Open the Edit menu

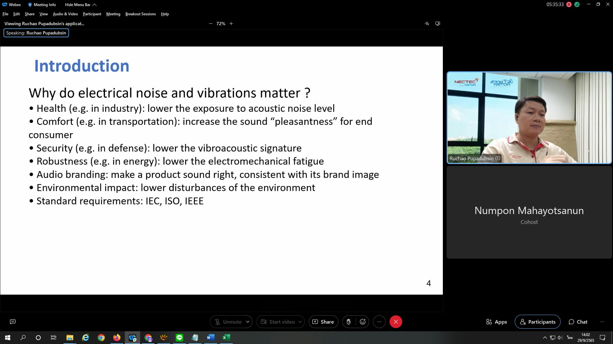click(x=17, y=14)
